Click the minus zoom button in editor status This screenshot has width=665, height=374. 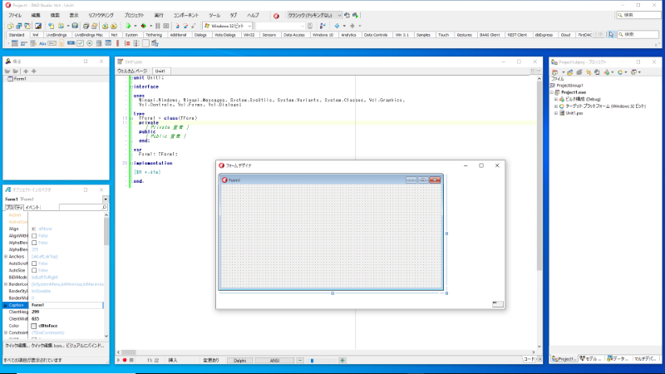point(300,361)
